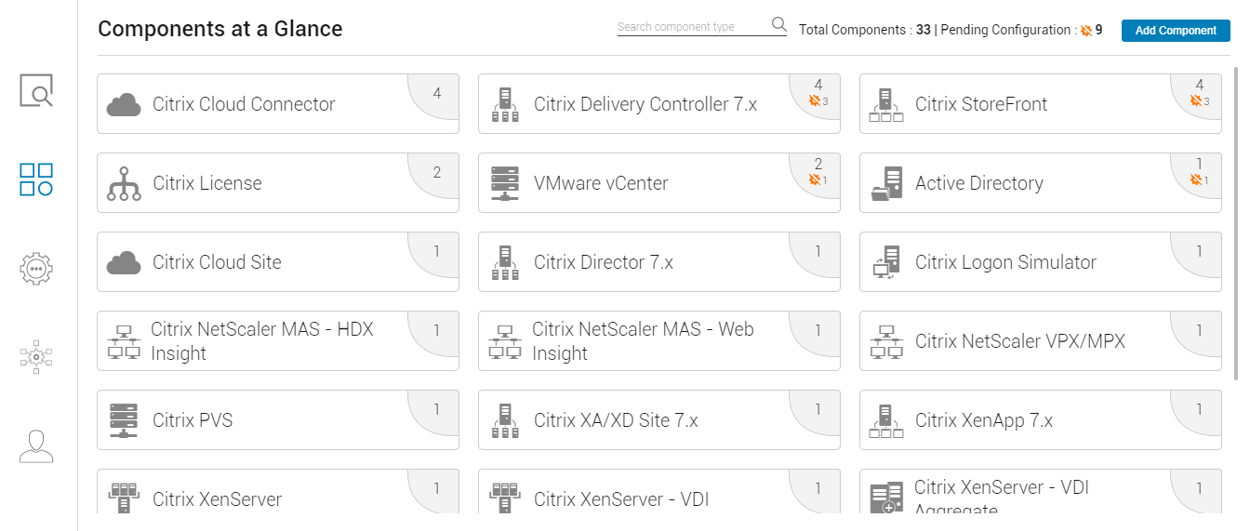Select the Citrix PVS label
Screen dimensions: 1250x531
point(193,420)
